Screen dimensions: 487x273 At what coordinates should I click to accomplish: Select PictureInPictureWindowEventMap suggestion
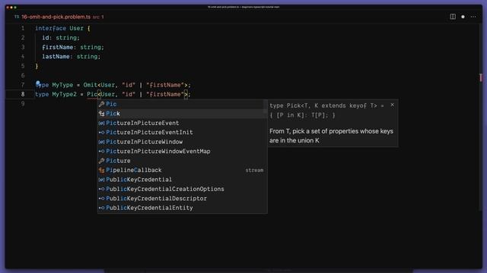(183, 151)
